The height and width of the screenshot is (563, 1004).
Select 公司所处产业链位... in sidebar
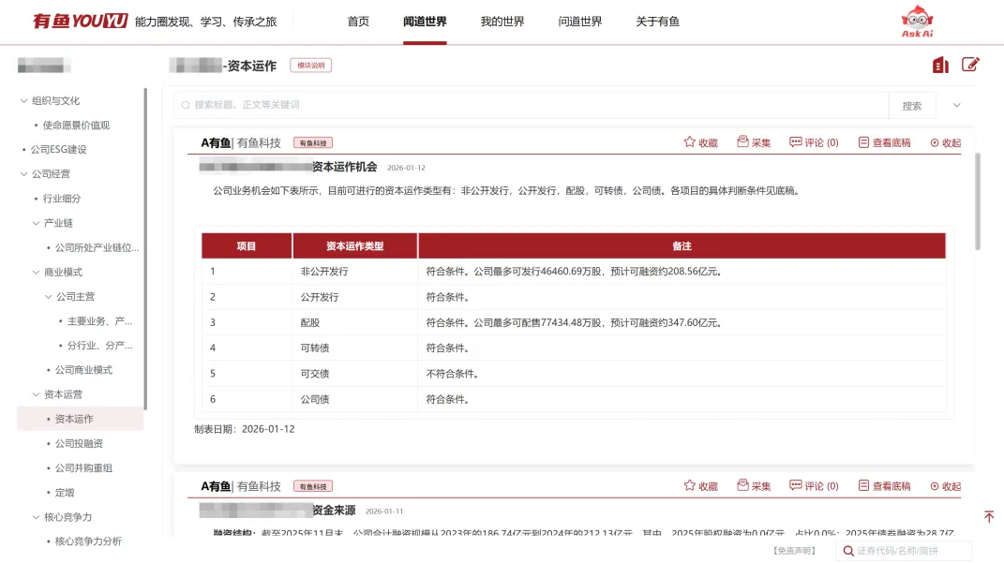(97, 247)
